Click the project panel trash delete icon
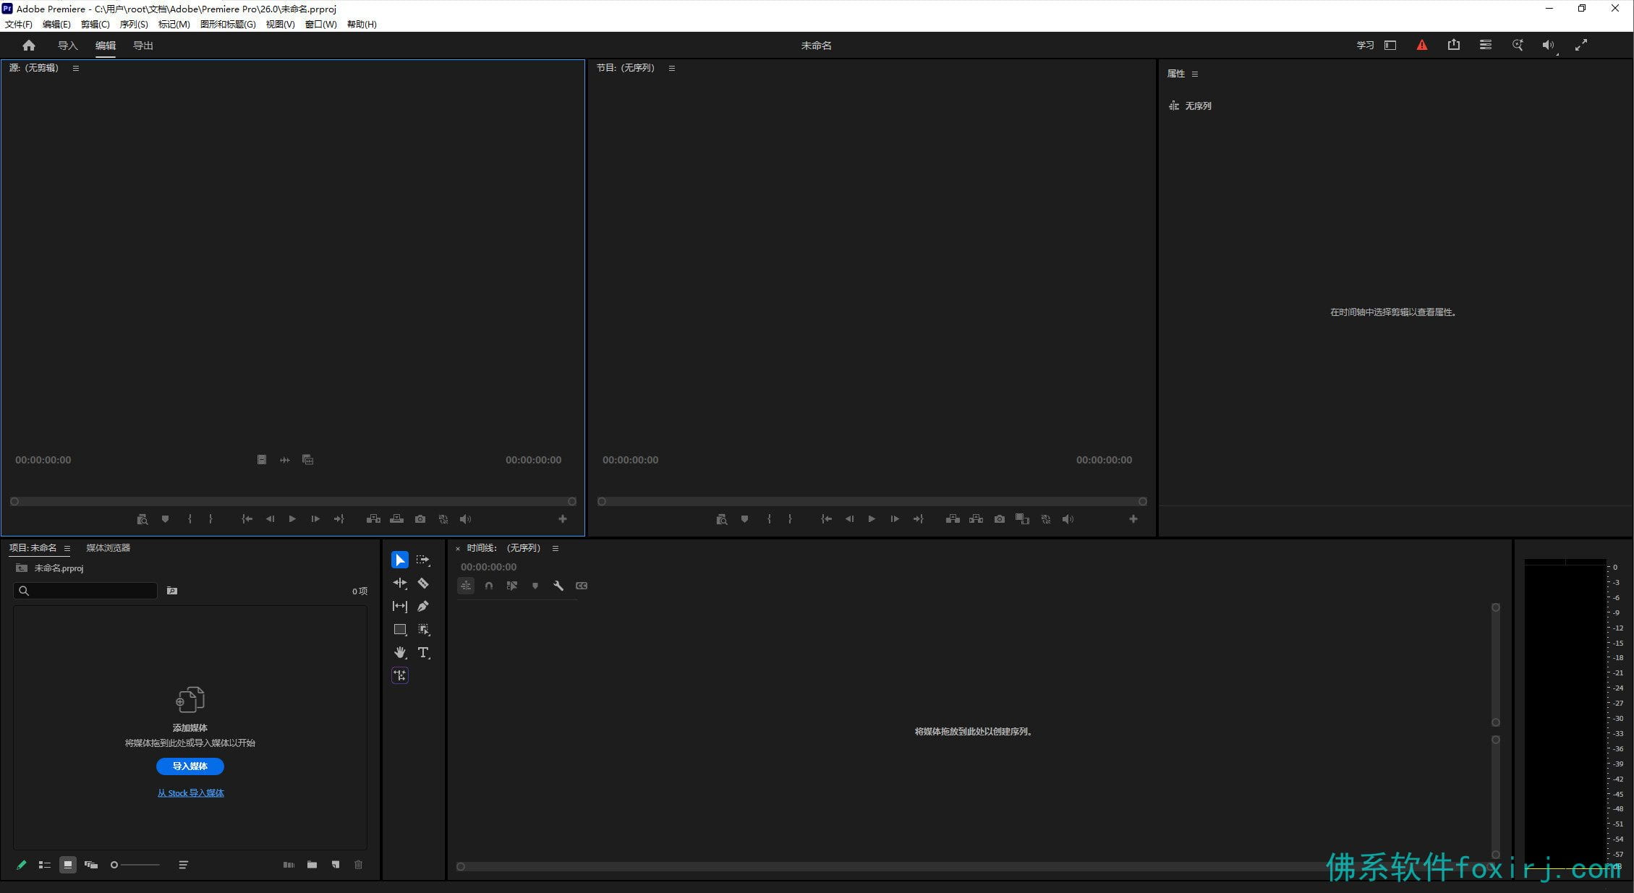 [x=358, y=865]
